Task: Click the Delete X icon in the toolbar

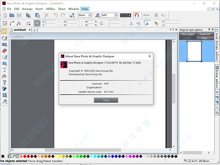Action: pos(47,15)
